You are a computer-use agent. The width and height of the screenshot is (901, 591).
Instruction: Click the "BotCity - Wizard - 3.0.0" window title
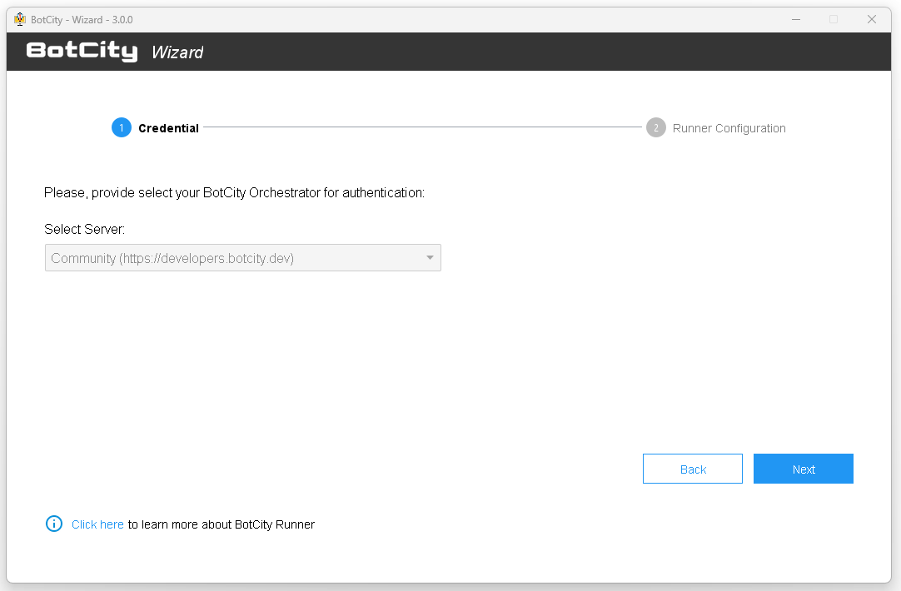[82, 19]
